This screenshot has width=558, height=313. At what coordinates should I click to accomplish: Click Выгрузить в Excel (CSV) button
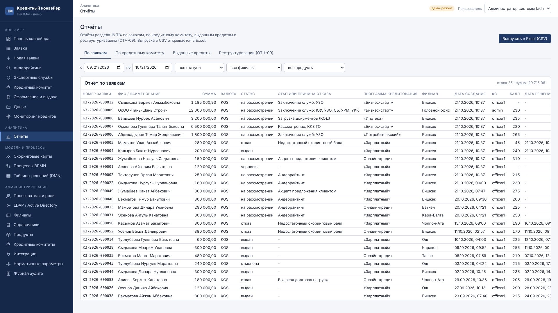[x=525, y=39]
